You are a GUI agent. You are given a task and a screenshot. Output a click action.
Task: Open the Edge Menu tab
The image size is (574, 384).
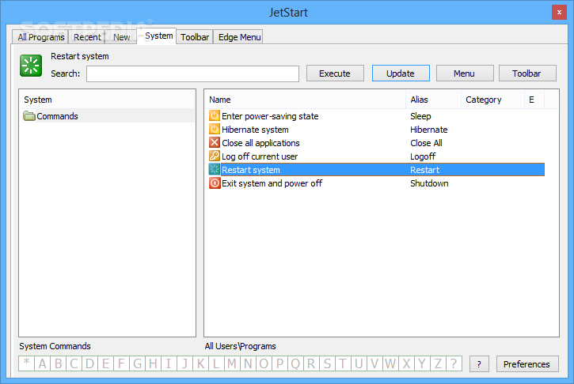(239, 37)
